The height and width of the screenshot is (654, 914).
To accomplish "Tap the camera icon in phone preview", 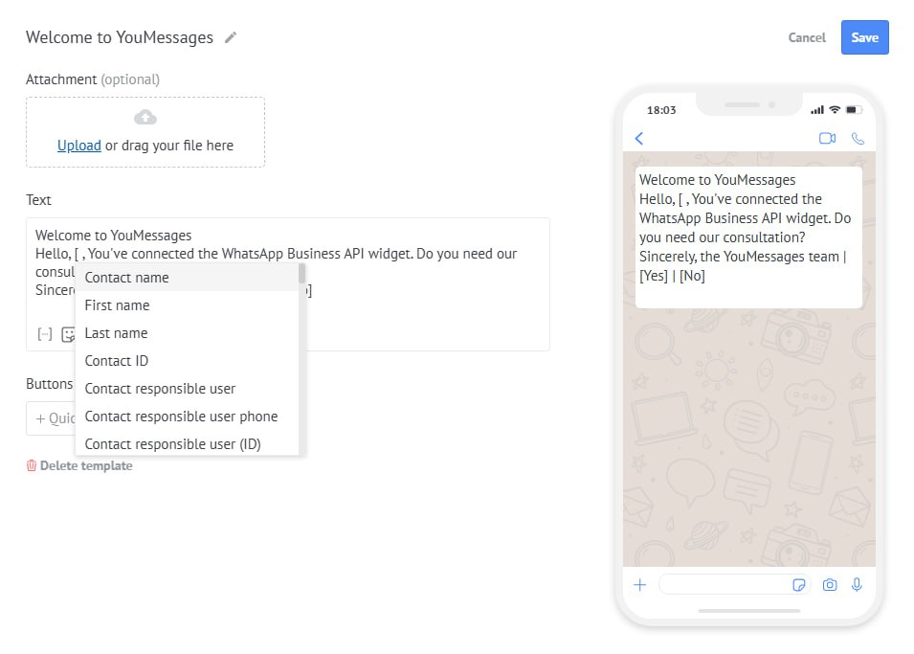I will (830, 584).
